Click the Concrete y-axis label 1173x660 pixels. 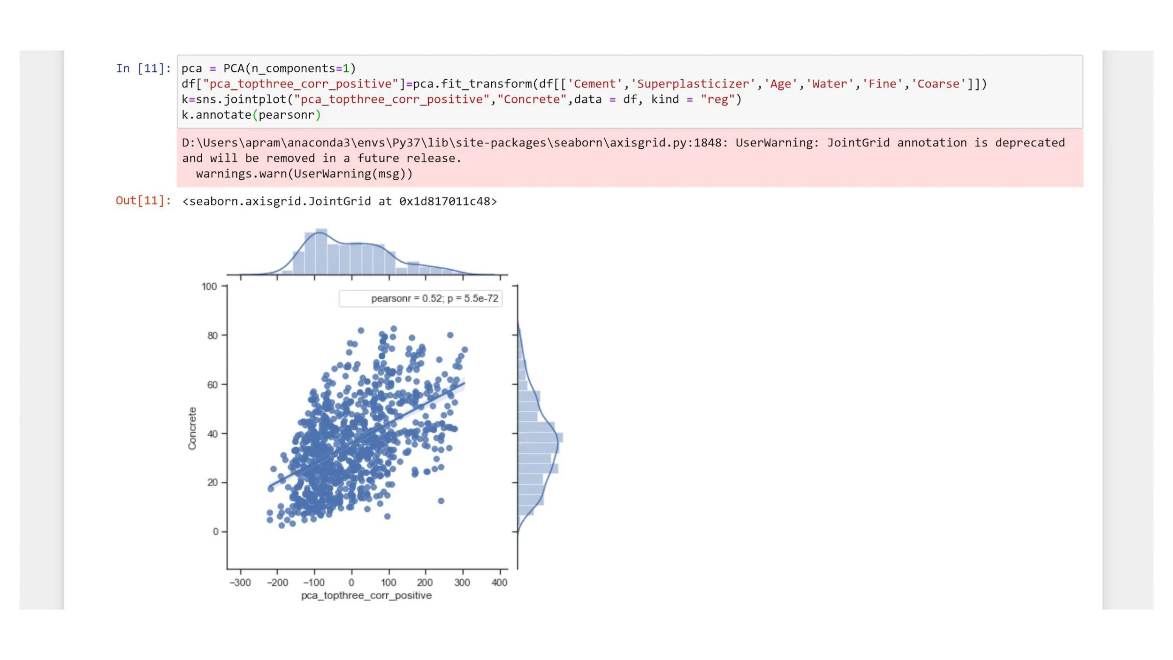192,428
